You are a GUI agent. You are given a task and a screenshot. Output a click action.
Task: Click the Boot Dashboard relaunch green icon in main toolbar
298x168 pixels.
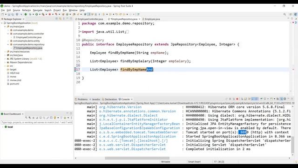26,14
